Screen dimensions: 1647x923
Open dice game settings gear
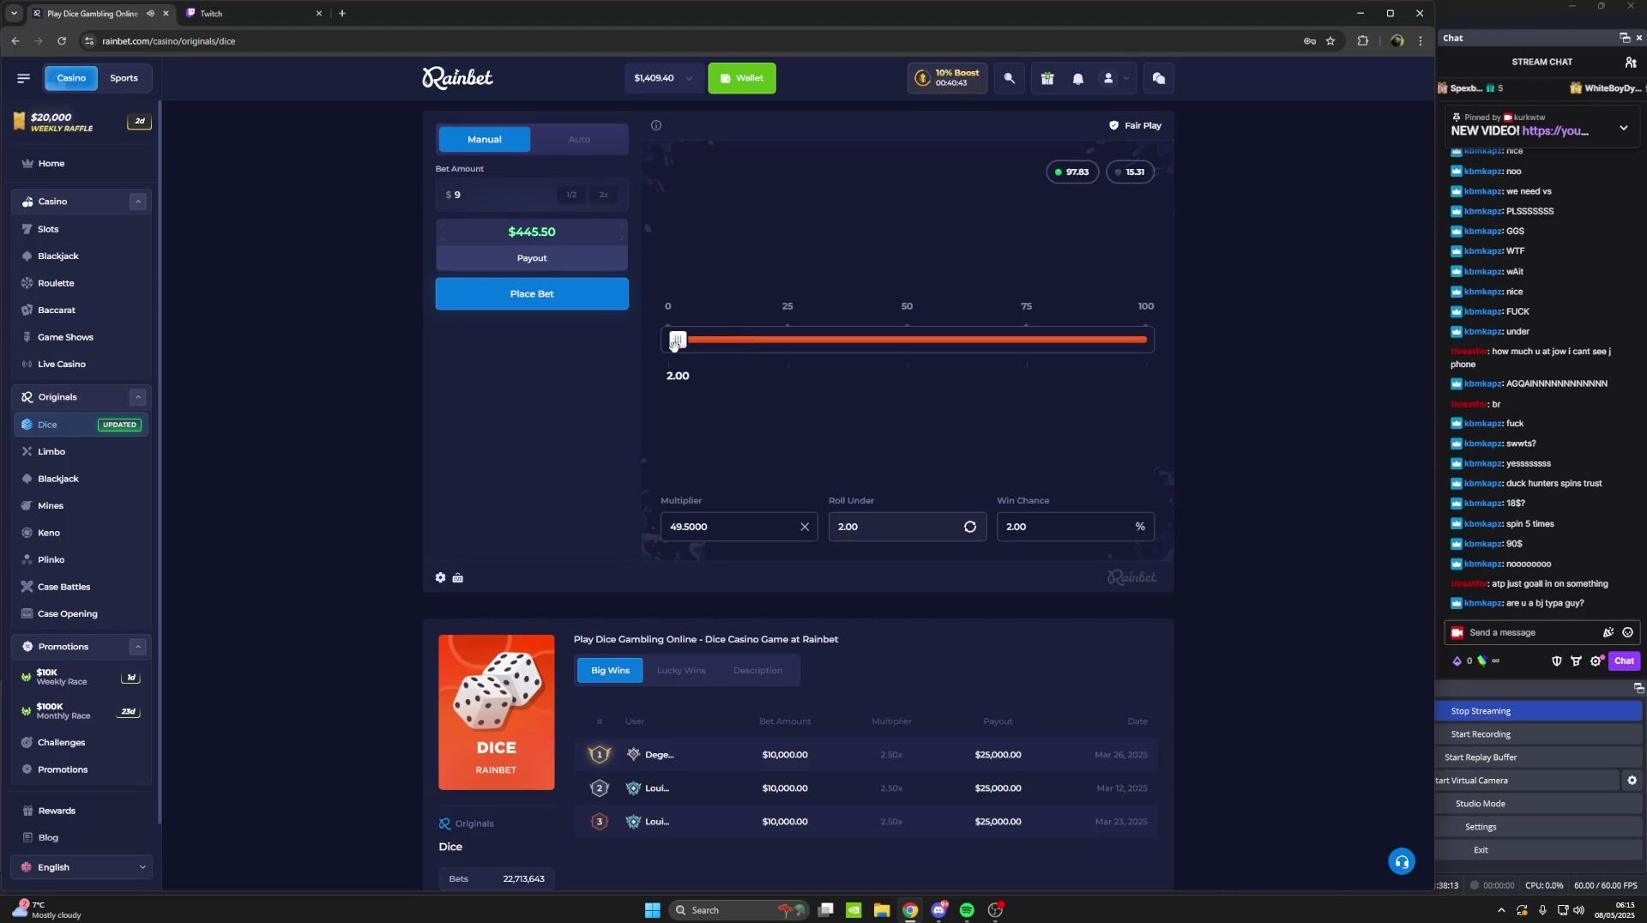[x=440, y=578]
